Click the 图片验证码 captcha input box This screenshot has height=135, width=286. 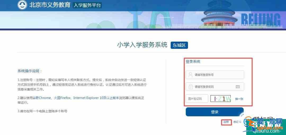(x=197, y=99)
